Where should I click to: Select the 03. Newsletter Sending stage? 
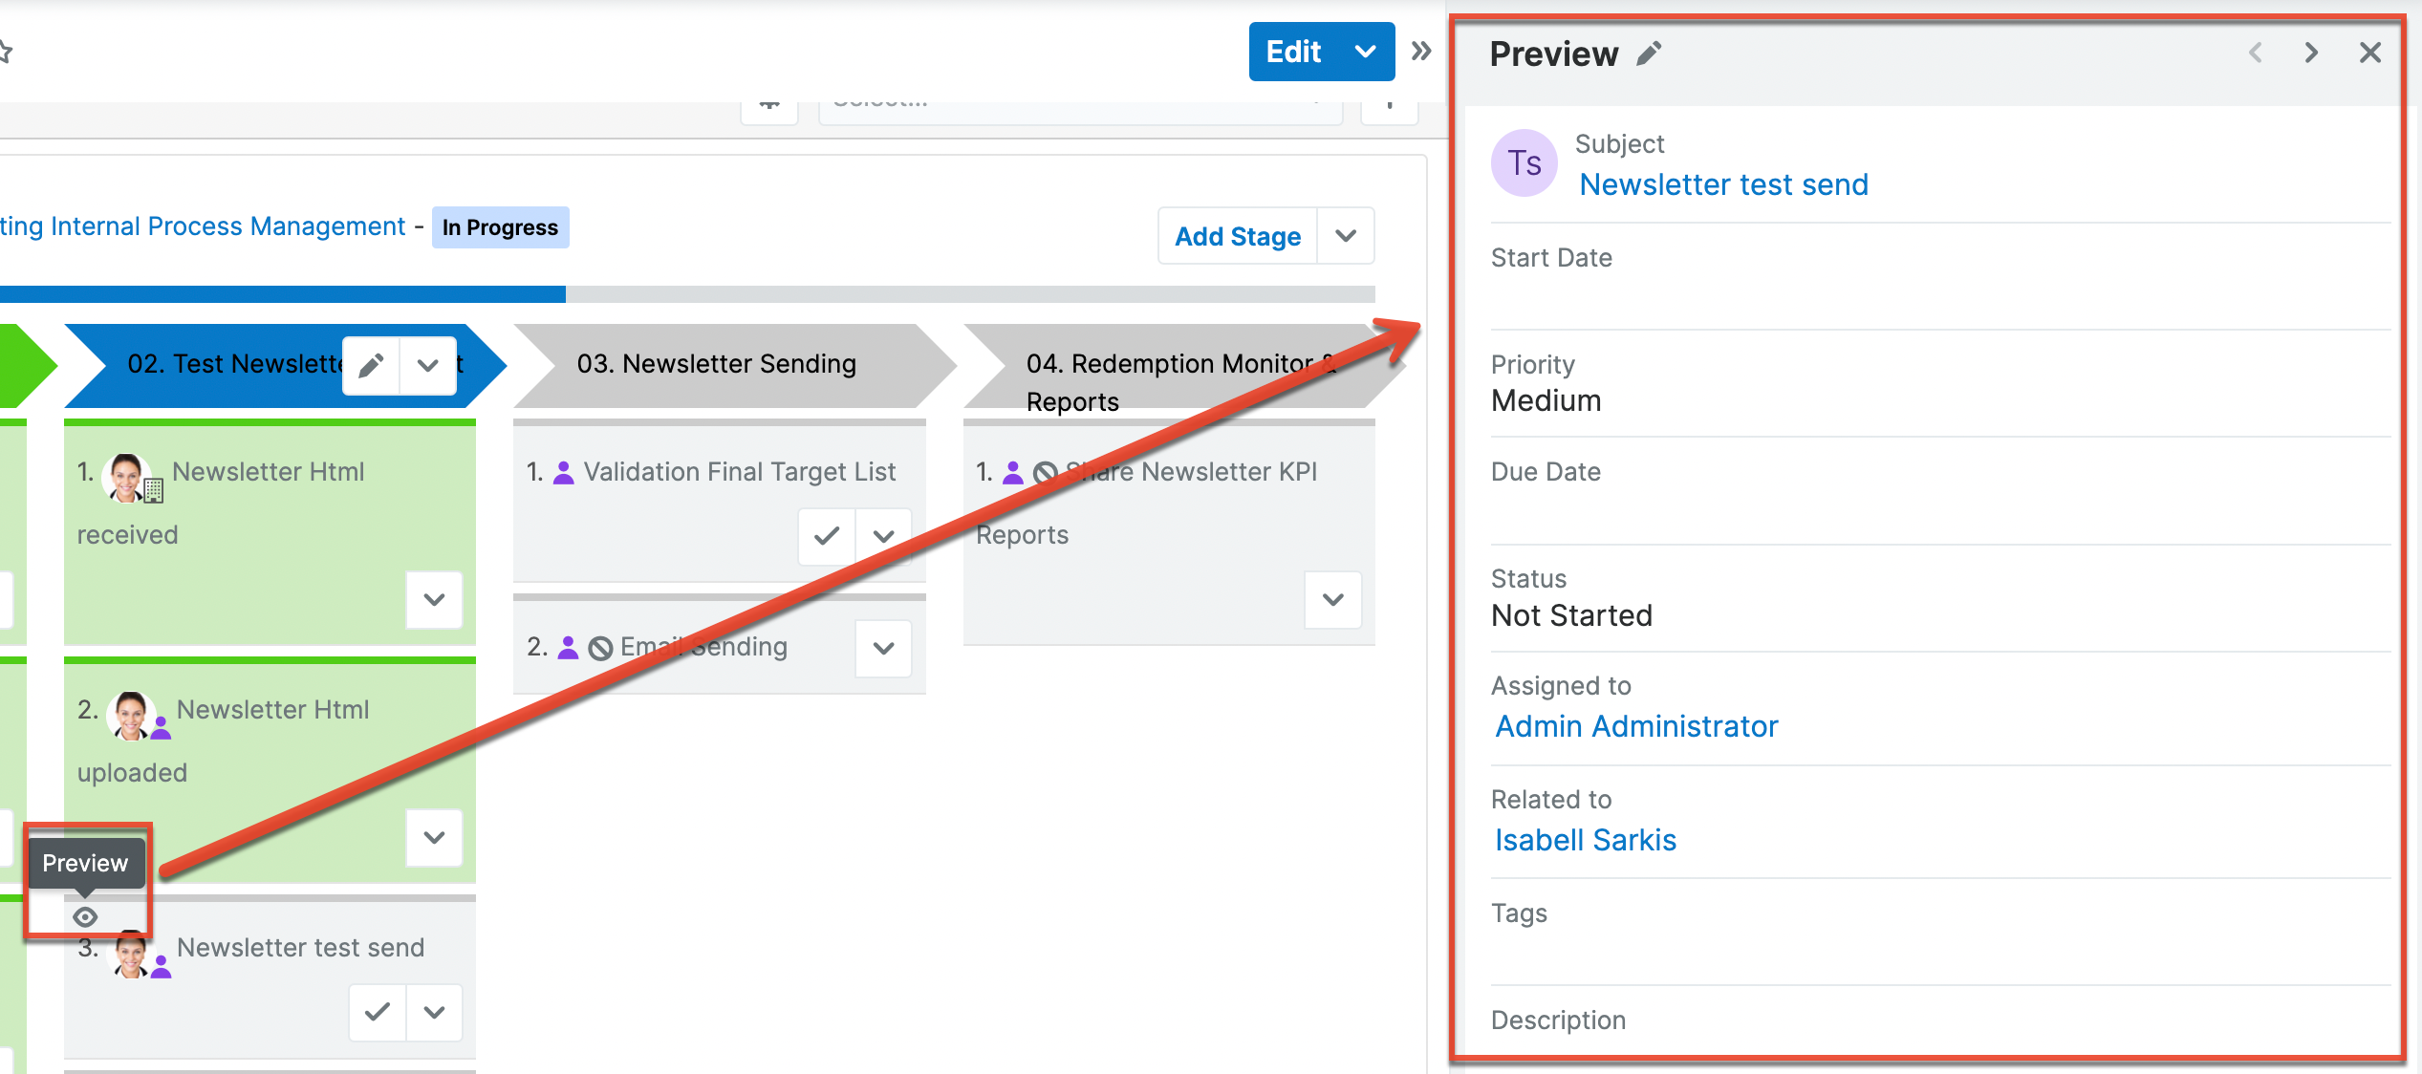[717, 364]
